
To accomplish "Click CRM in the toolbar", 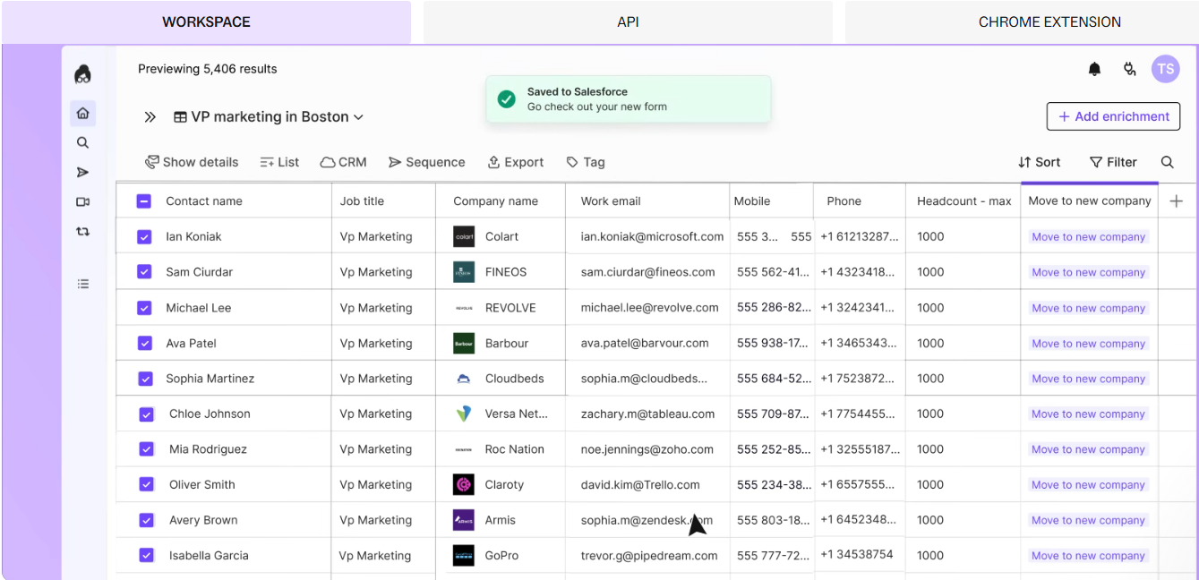I will pyautogui.click(x=344, y=162).
